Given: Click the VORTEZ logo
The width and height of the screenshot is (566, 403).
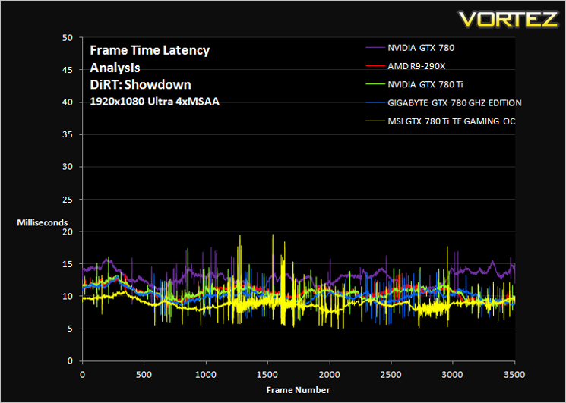Looking at the screenshot, I should [x=509, y=20].
